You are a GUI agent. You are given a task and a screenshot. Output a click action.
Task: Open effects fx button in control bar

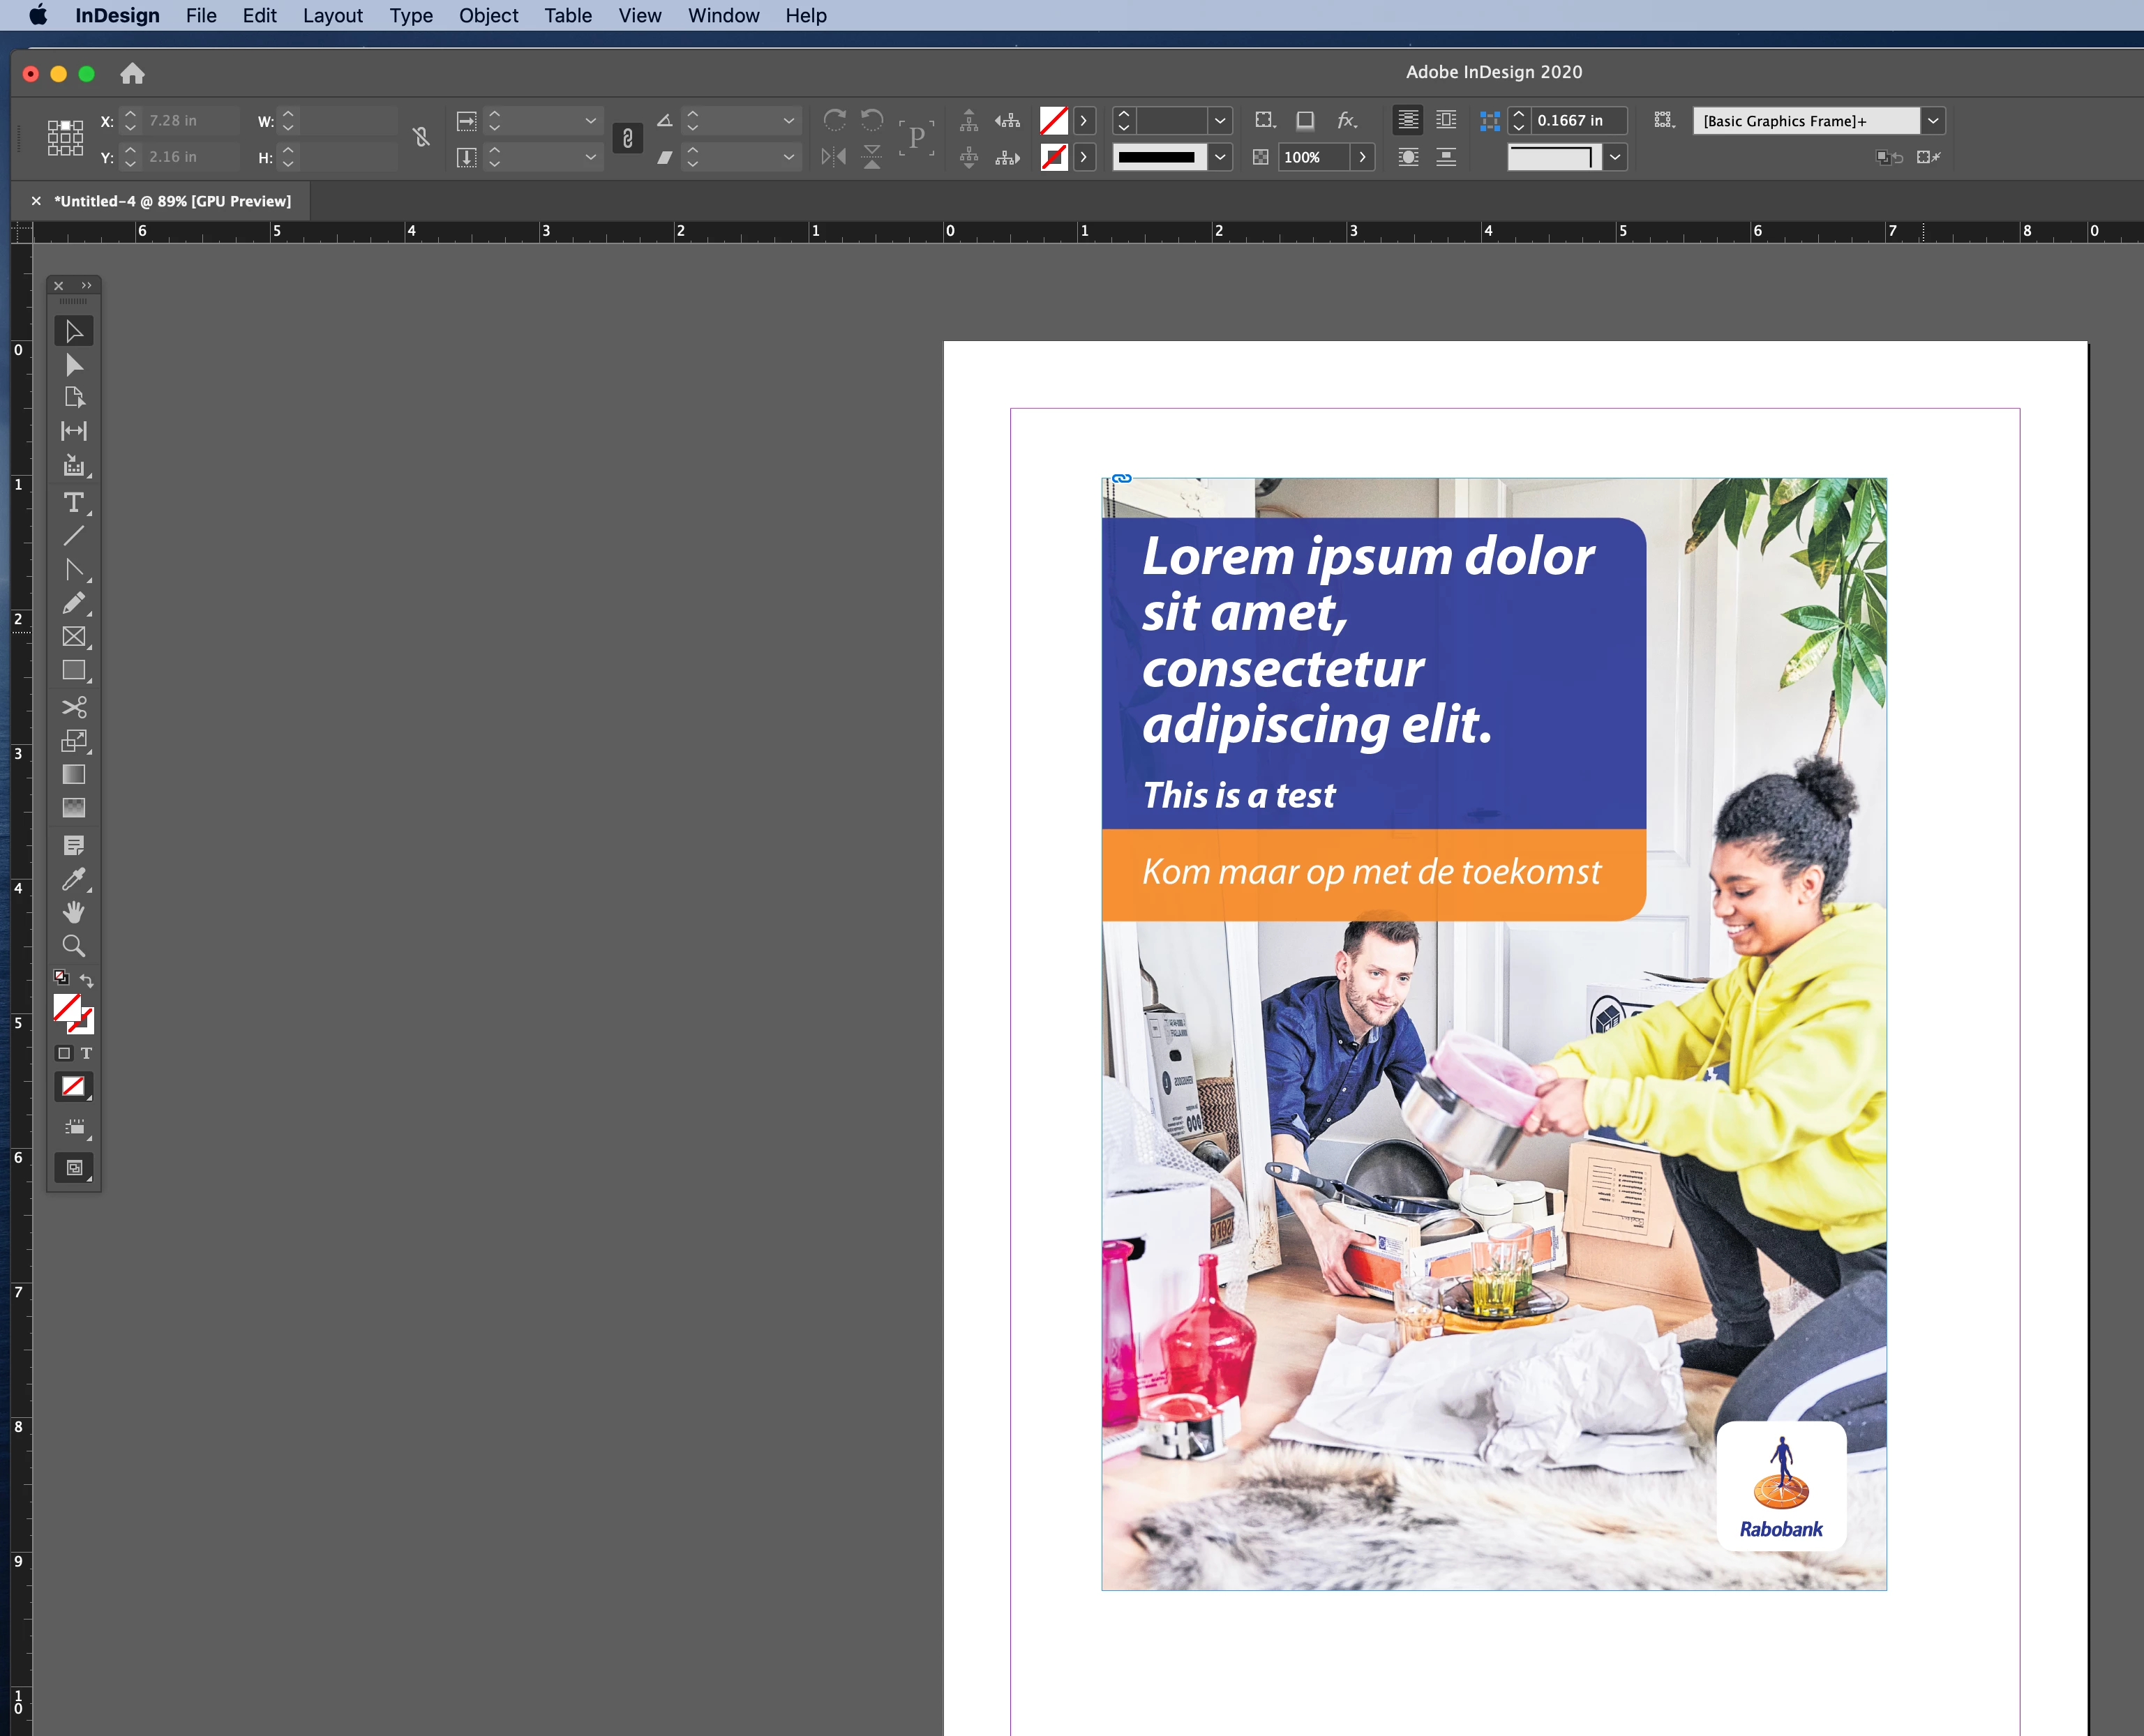pos(1347,121)
